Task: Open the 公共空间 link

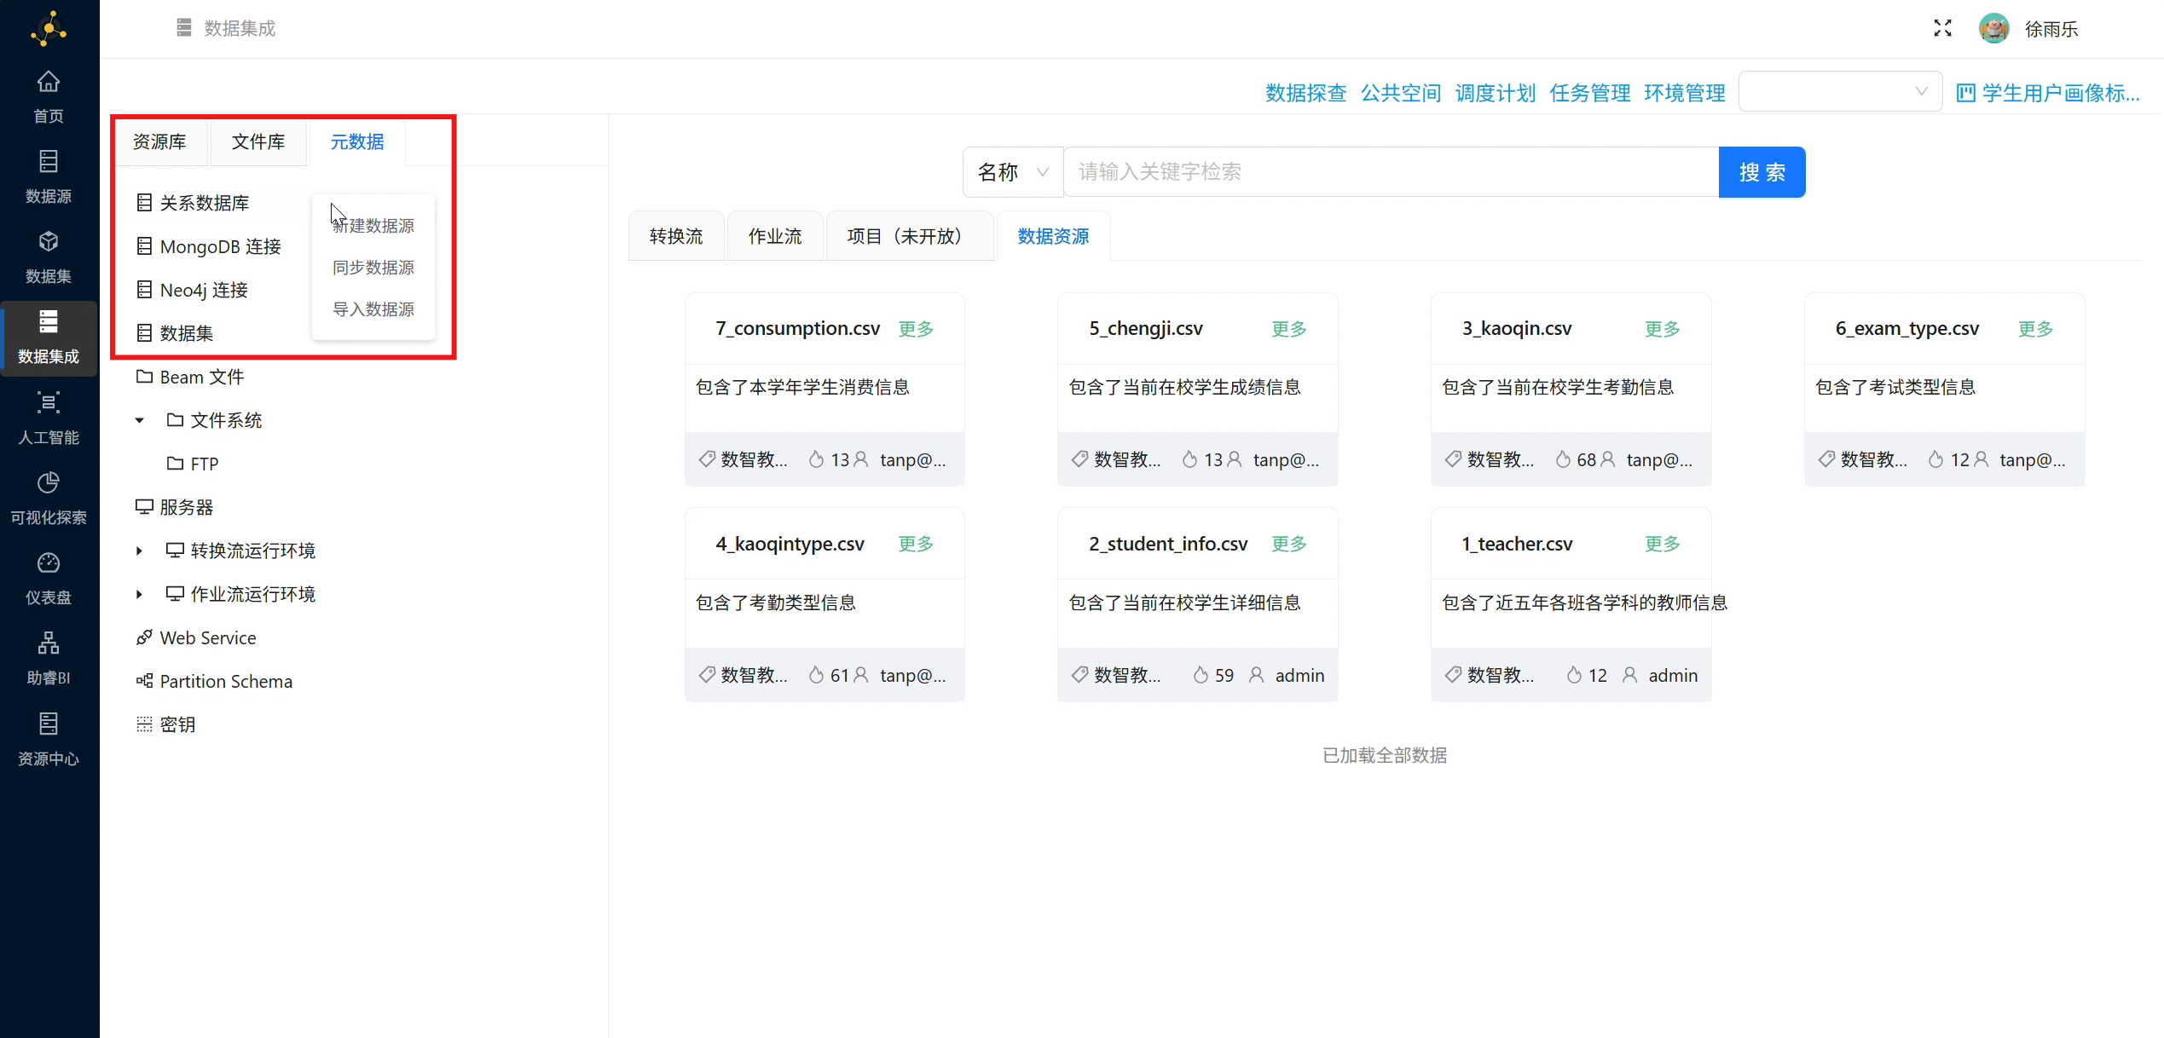Action: coord(1401,93)
